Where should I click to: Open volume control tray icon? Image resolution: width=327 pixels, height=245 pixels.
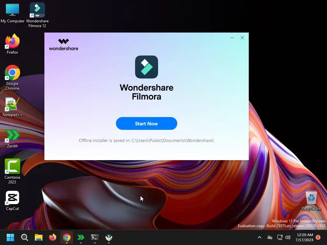pos(288,237)
